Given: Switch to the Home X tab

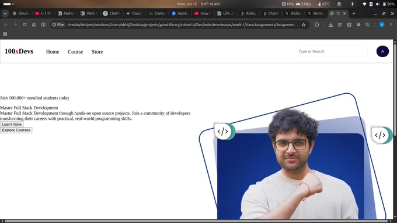Looking at the screenshot, I should [315, 13].
